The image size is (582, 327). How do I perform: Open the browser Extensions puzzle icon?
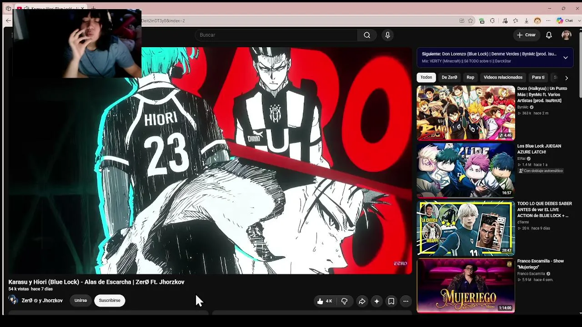tap(492, 20)
